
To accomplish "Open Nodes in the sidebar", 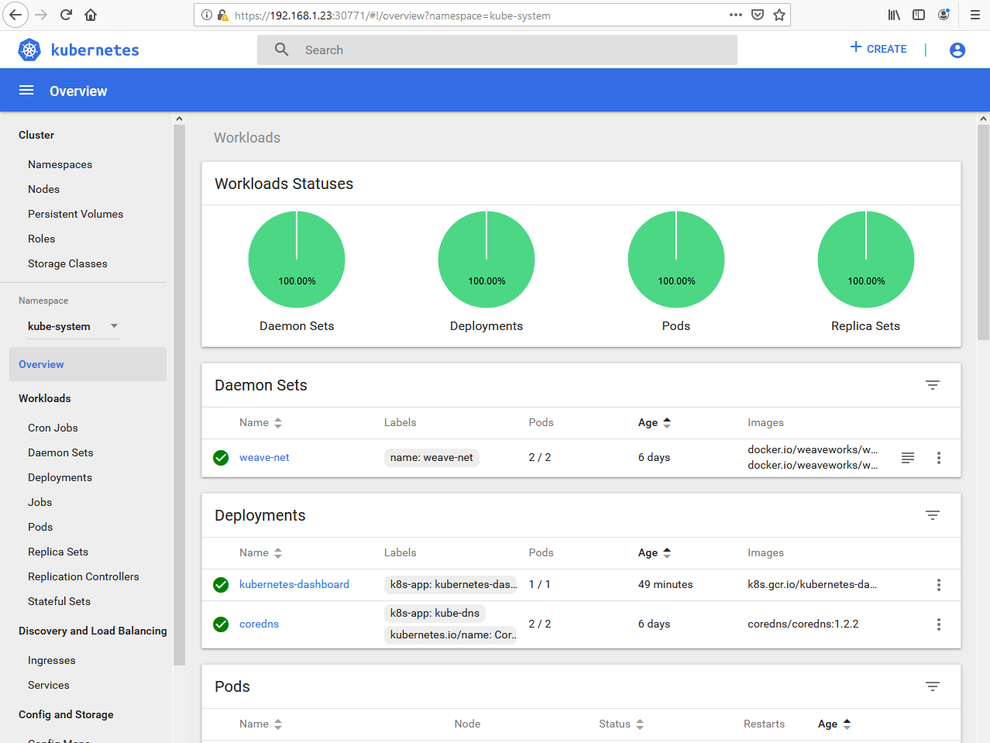I will click(43, 189).
